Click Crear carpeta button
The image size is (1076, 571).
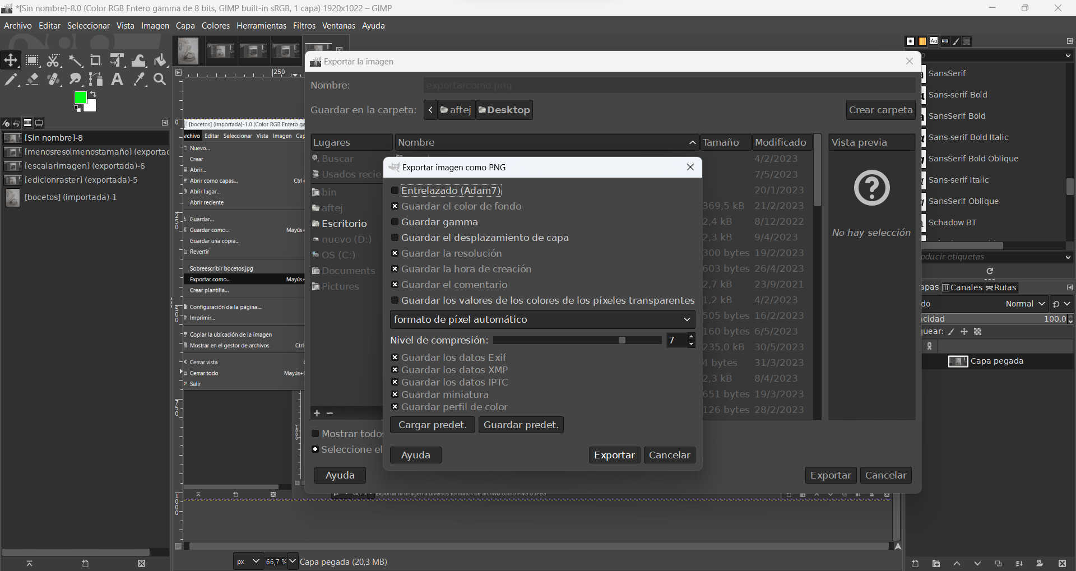pos(880,110)
